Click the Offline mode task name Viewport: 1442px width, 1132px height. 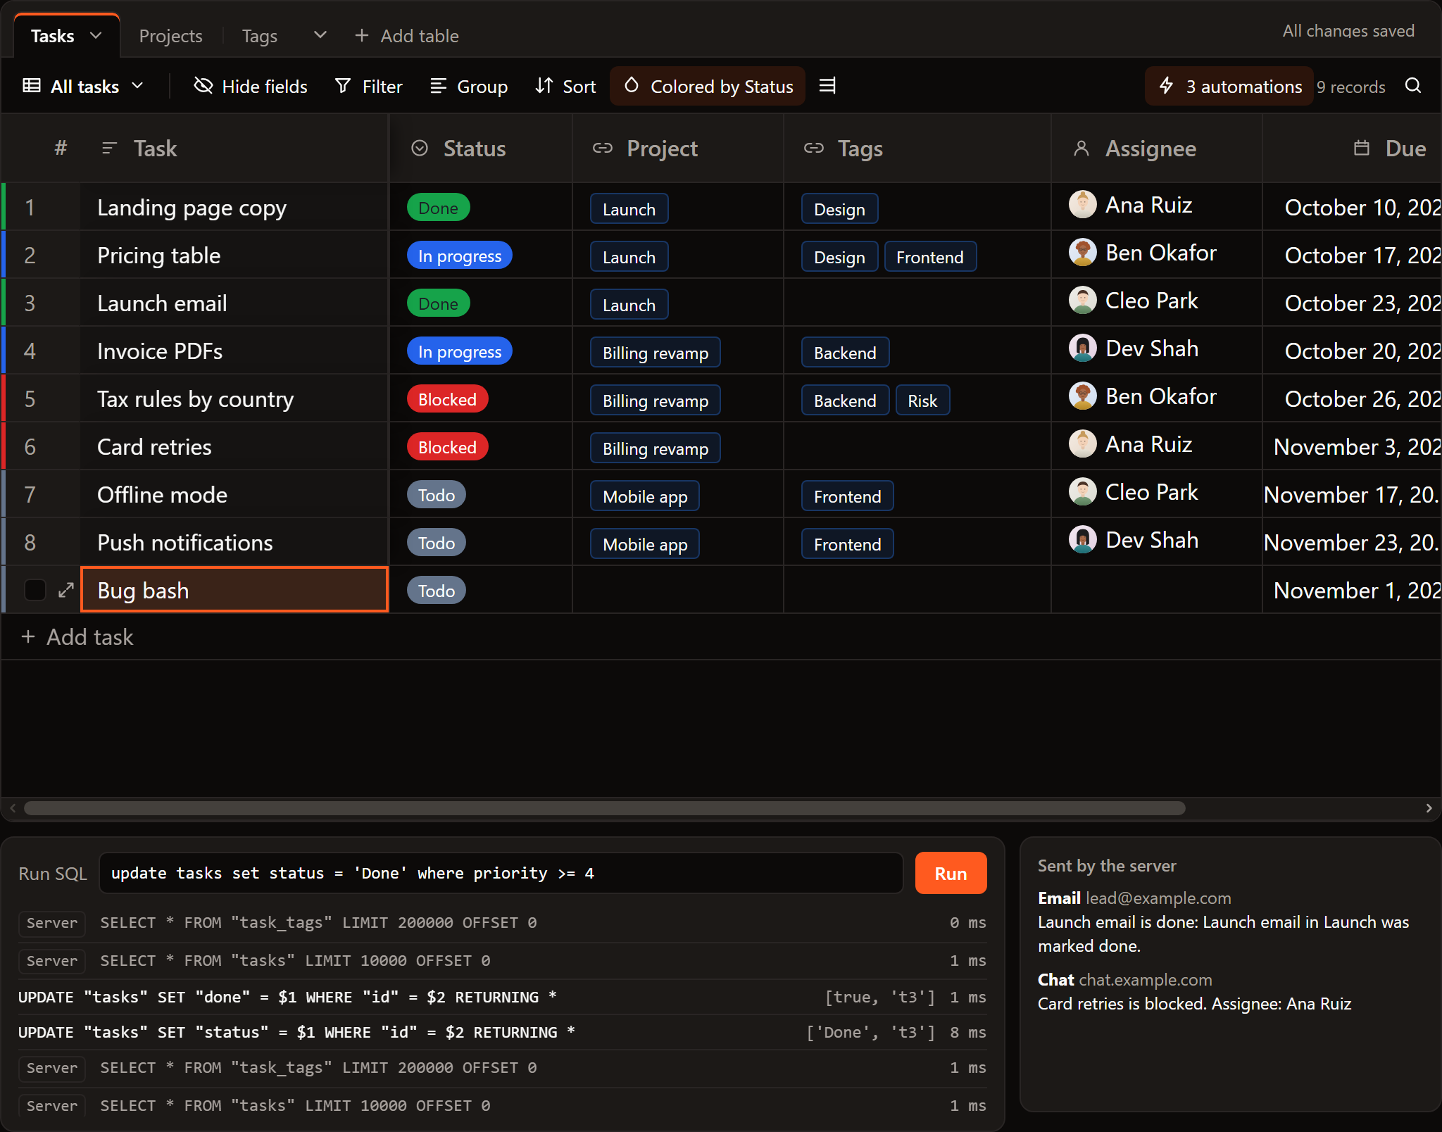162,495
